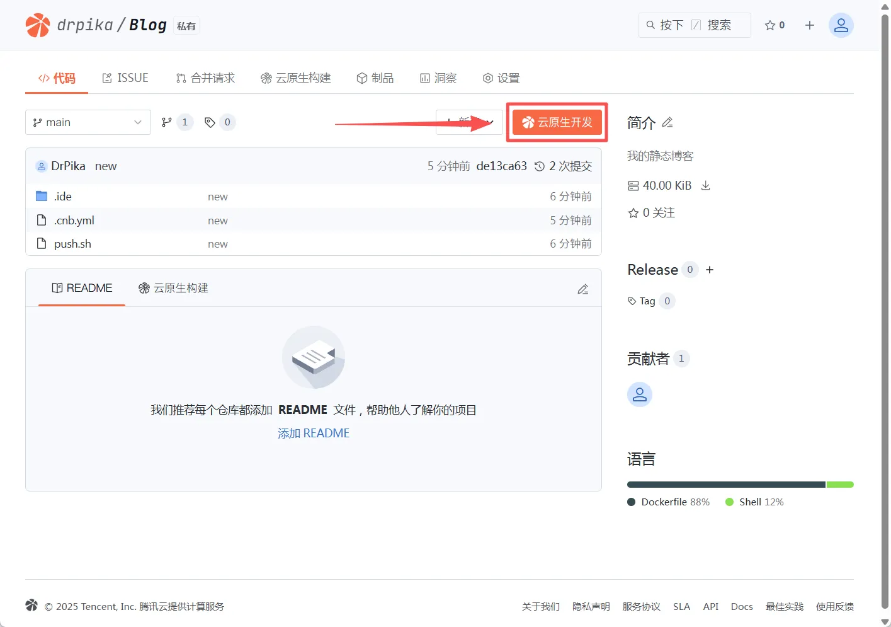Click the plus next to Release
Image resolution: width=891 pixels, height=627 pixels.
[710, 270]
